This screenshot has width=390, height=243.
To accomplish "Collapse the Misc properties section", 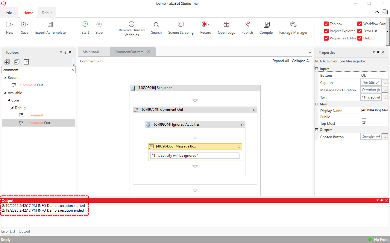I will (x=316, y=104).
